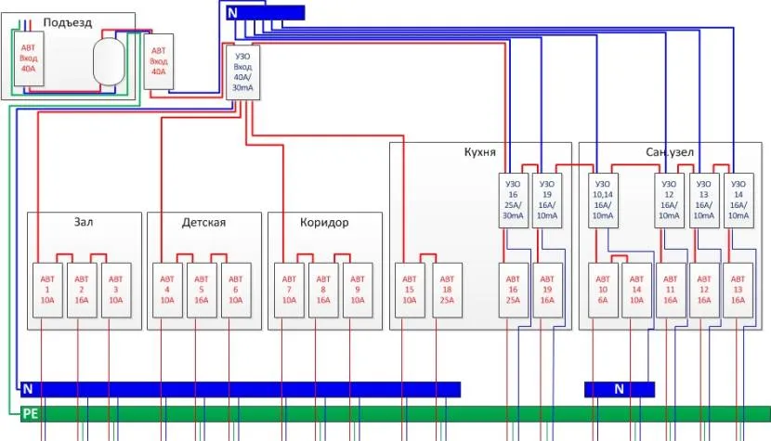Select the bottom-right short N bus bar
The image size is (771, 441).
(x=619, y=389)
